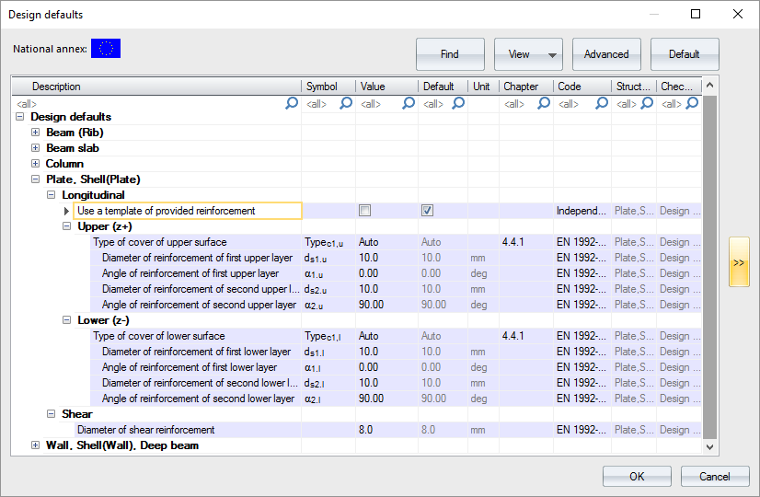This screenshot has width=760, height=497.
Task: Click the search icon in Chapter filter
Action: [543, 103]
